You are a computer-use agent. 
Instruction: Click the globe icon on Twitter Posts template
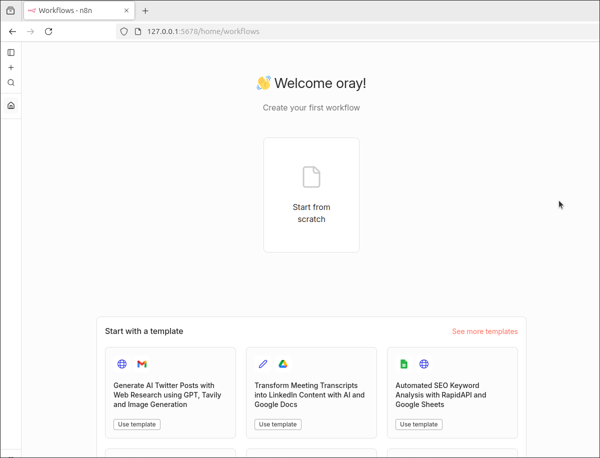(122, 364)
